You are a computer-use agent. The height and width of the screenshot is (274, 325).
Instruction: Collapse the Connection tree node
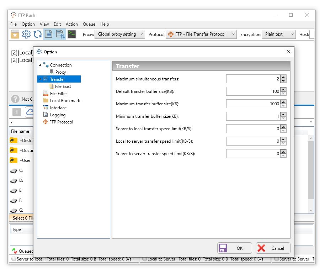click(40, 65)
